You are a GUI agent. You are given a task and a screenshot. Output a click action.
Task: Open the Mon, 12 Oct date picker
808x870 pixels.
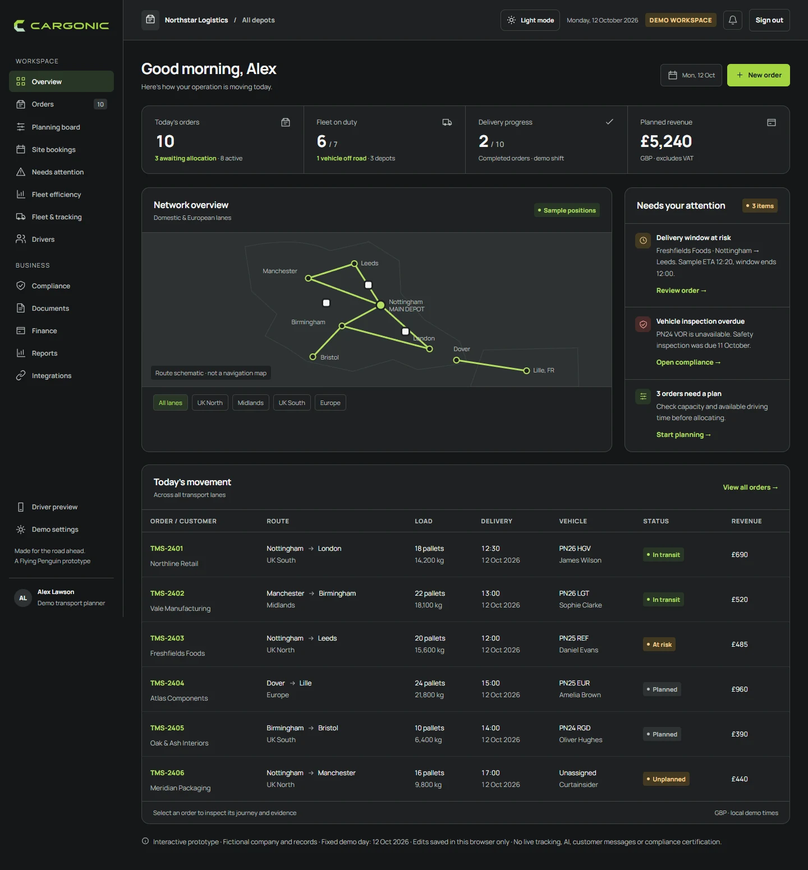(x=691, y=75)
